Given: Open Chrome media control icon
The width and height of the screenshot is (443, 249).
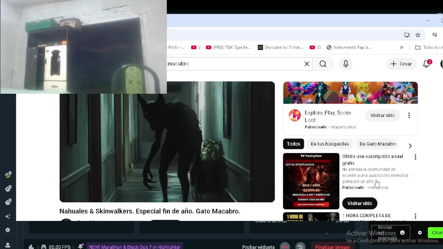Looking at the screenshot, I should 435,35.
